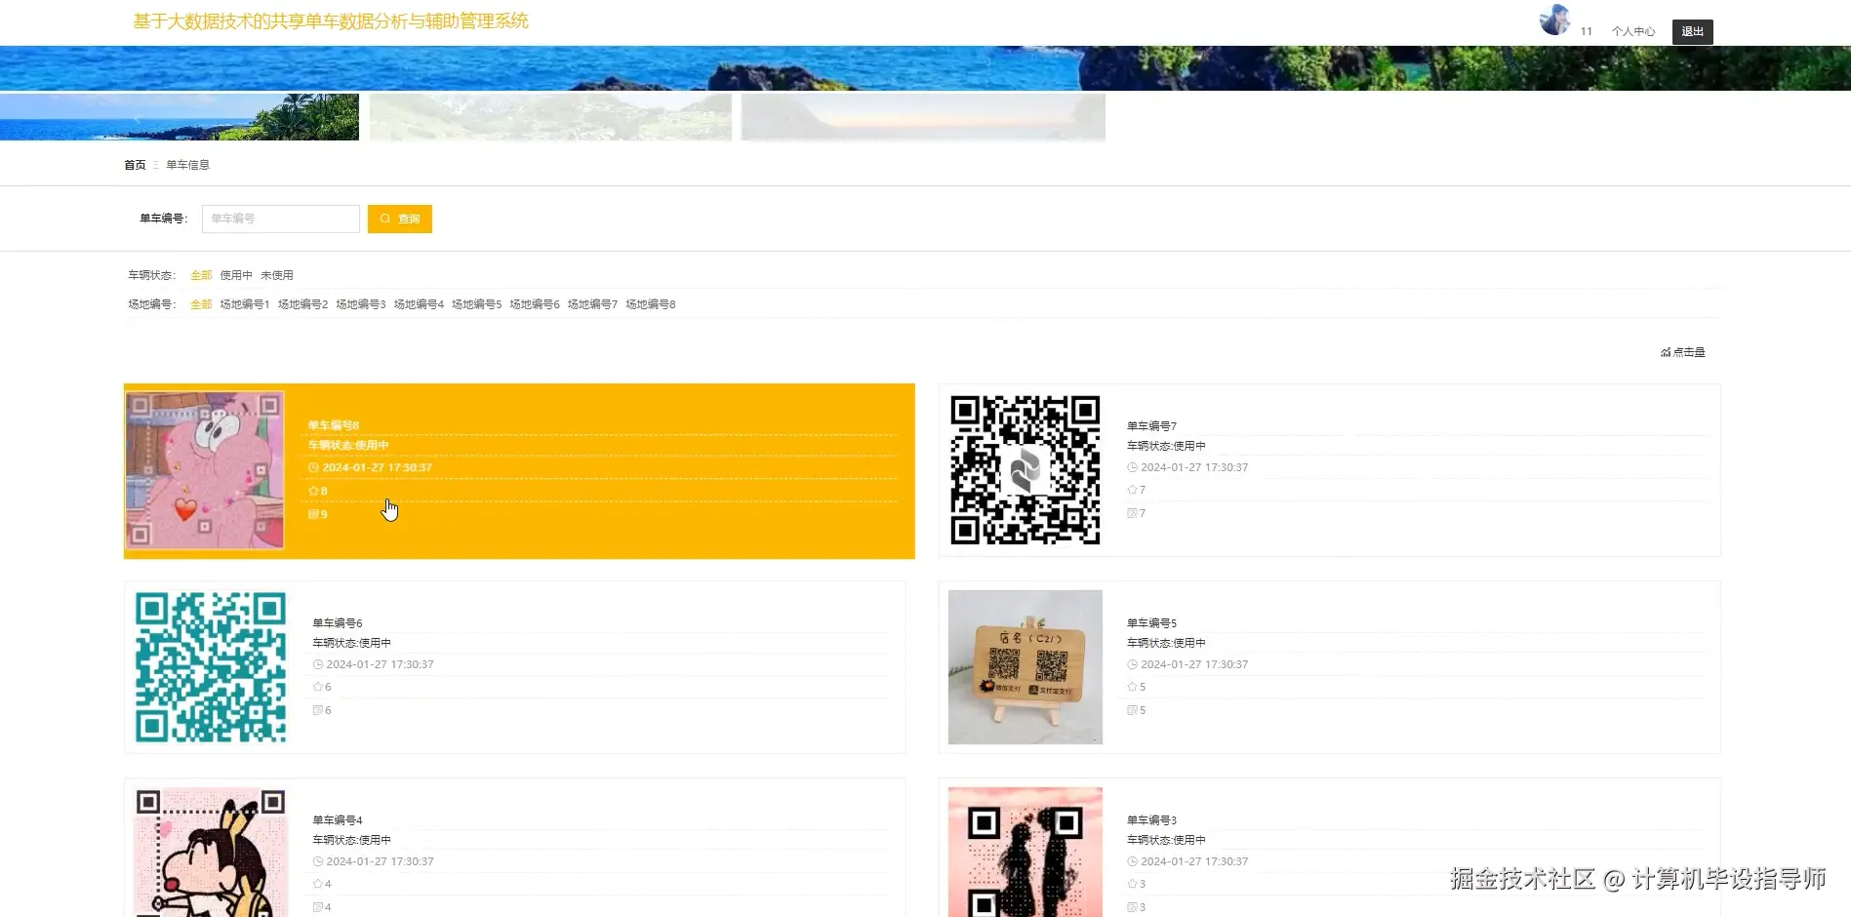This screenshot has width=1851, height=917.
Task: Click the star icon on 单车编号8 card
Action: click(313, 491)
